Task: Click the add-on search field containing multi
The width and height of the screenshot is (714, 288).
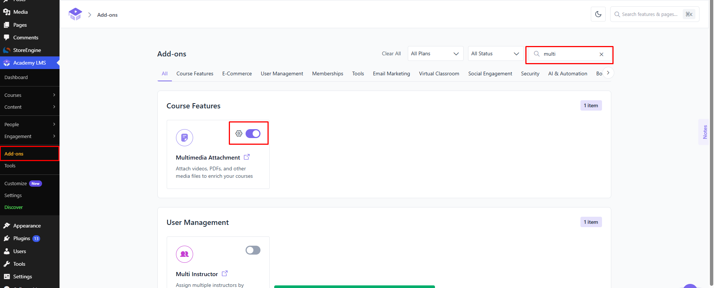Action: pos(569,54)
